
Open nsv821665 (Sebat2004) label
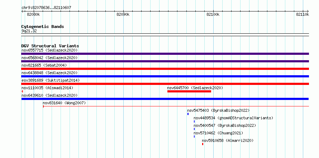(44, 65)
